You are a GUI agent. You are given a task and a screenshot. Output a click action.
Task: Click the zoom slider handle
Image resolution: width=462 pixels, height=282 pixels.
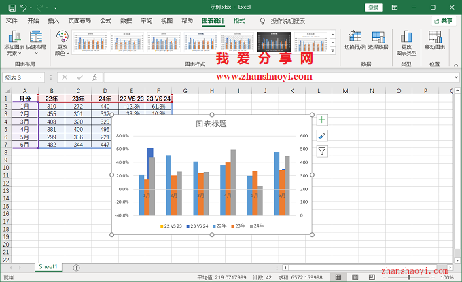click(409, 277)
